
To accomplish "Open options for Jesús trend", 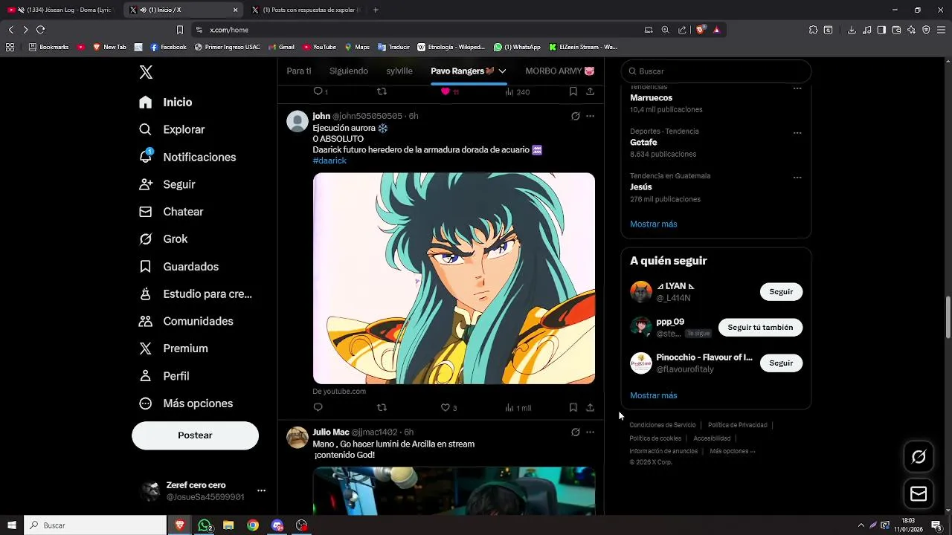I will tap(797, 178).
